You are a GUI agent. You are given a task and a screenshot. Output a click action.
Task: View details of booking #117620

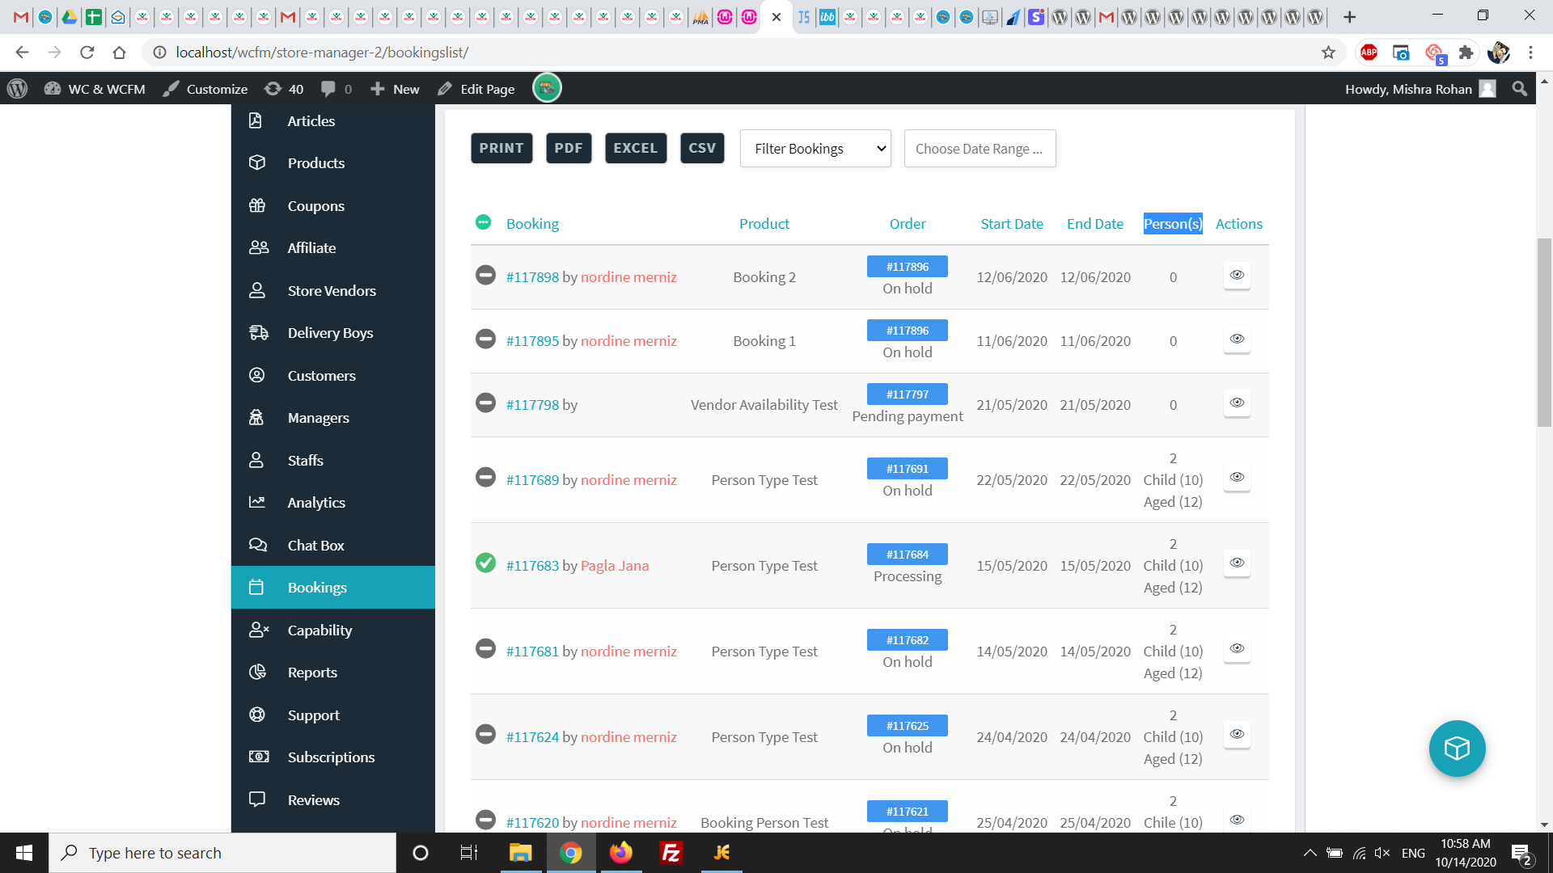1237,820
